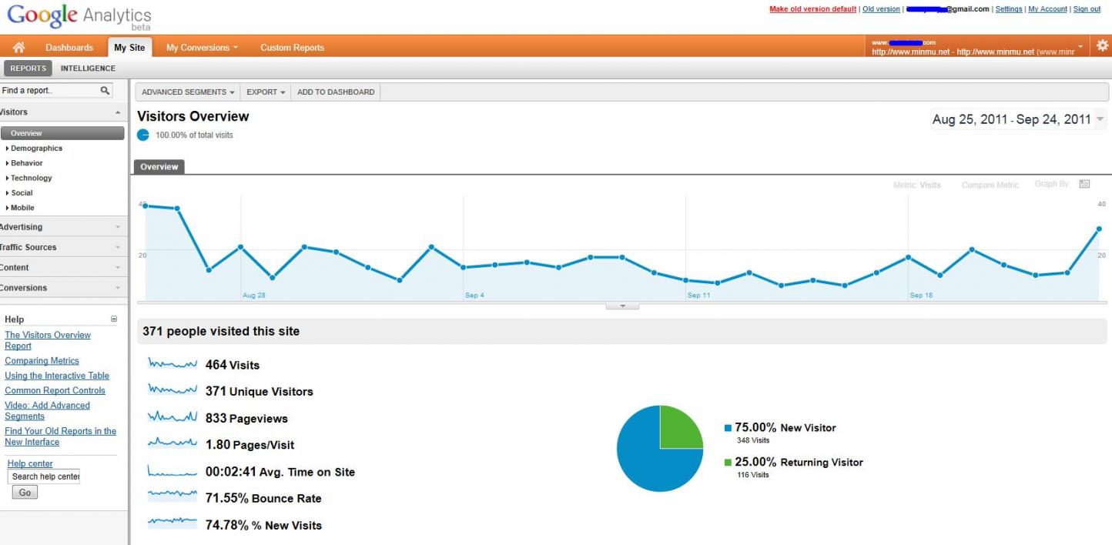
Task: Open the My Account link
Action: point(1048,9)
